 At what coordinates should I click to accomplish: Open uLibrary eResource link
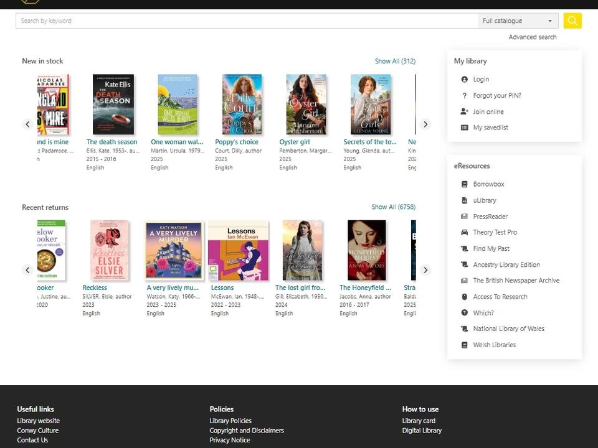(x=485, y=200)
